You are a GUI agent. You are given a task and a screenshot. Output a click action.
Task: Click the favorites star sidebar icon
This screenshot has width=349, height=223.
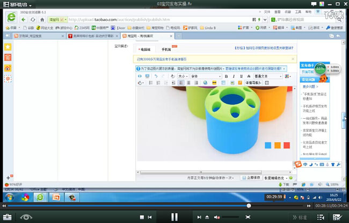pyautogui.click(x=8, y=47)
